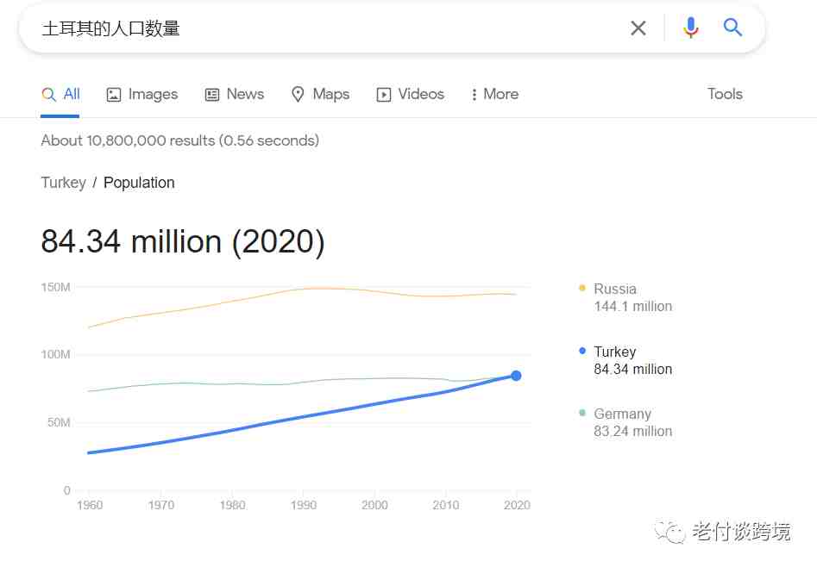Click the Maps tab location pin icon
This screenshot has width=817, height=567.
tap(298, 95)
